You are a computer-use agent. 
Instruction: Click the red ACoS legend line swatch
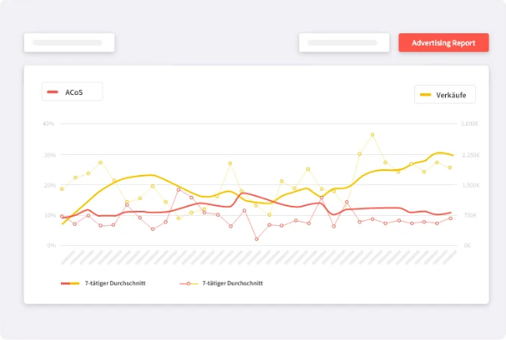click(53, 92)
